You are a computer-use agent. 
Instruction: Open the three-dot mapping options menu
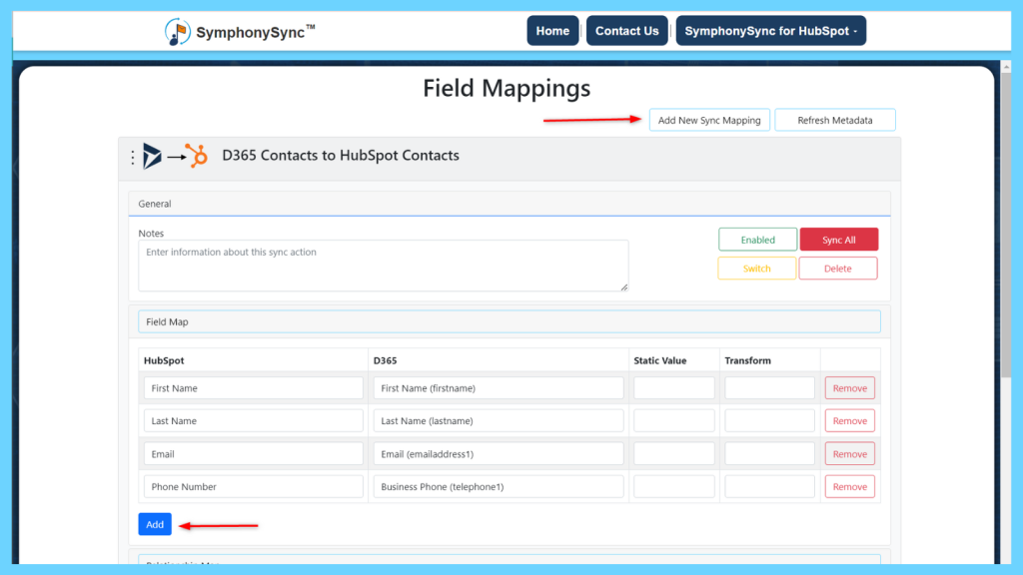(x=133, y=157)
